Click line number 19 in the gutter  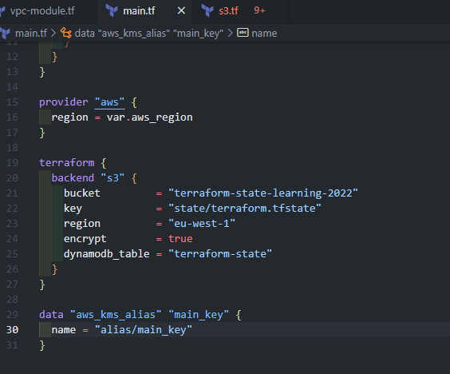point(12,163)
